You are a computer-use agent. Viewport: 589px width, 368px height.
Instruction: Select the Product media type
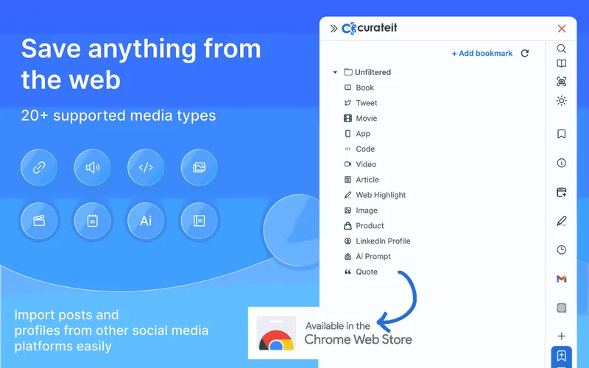(x=364, y=226)
